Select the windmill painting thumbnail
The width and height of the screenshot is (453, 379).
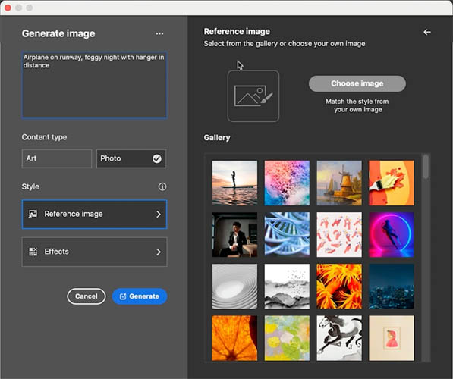tap(339, 183)
